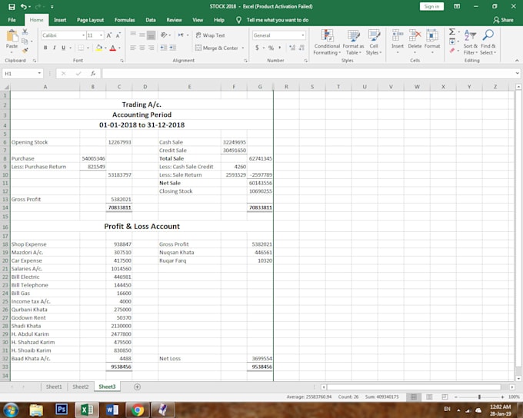This screenshot has height=418, width=523.
Task: Expand the Name Box dropdown showing H1
Action: coord(40,74)
